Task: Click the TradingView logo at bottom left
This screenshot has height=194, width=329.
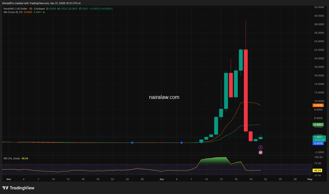Action: tap(18, 188)
